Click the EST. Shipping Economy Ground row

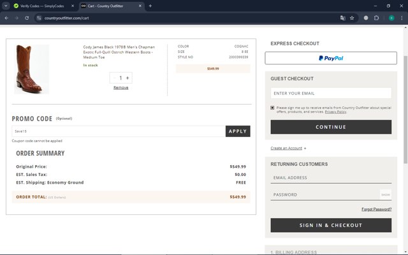[x=131, y=182]
